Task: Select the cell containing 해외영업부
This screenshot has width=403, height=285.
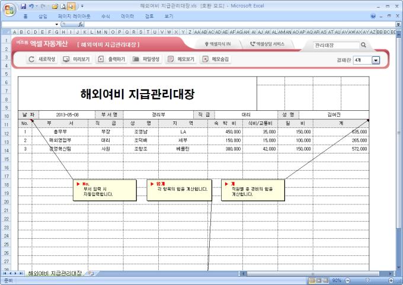Action: pos(60,140)
